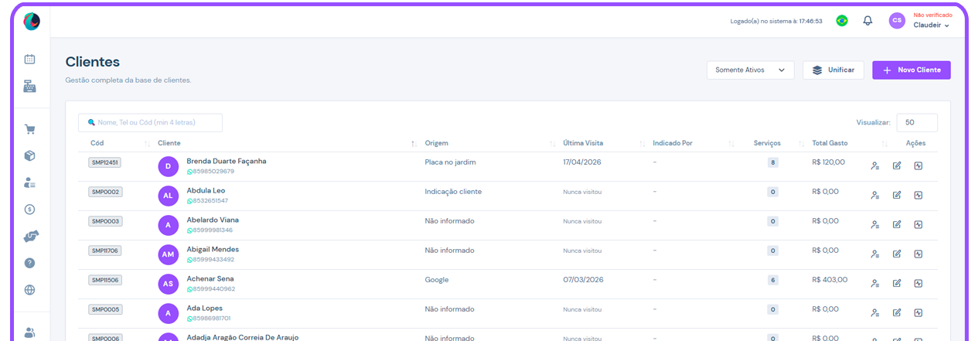The width and height of the screenshot is (975, 341).
Task: Click the total R$ 403,00
Action: coord(830,280)
